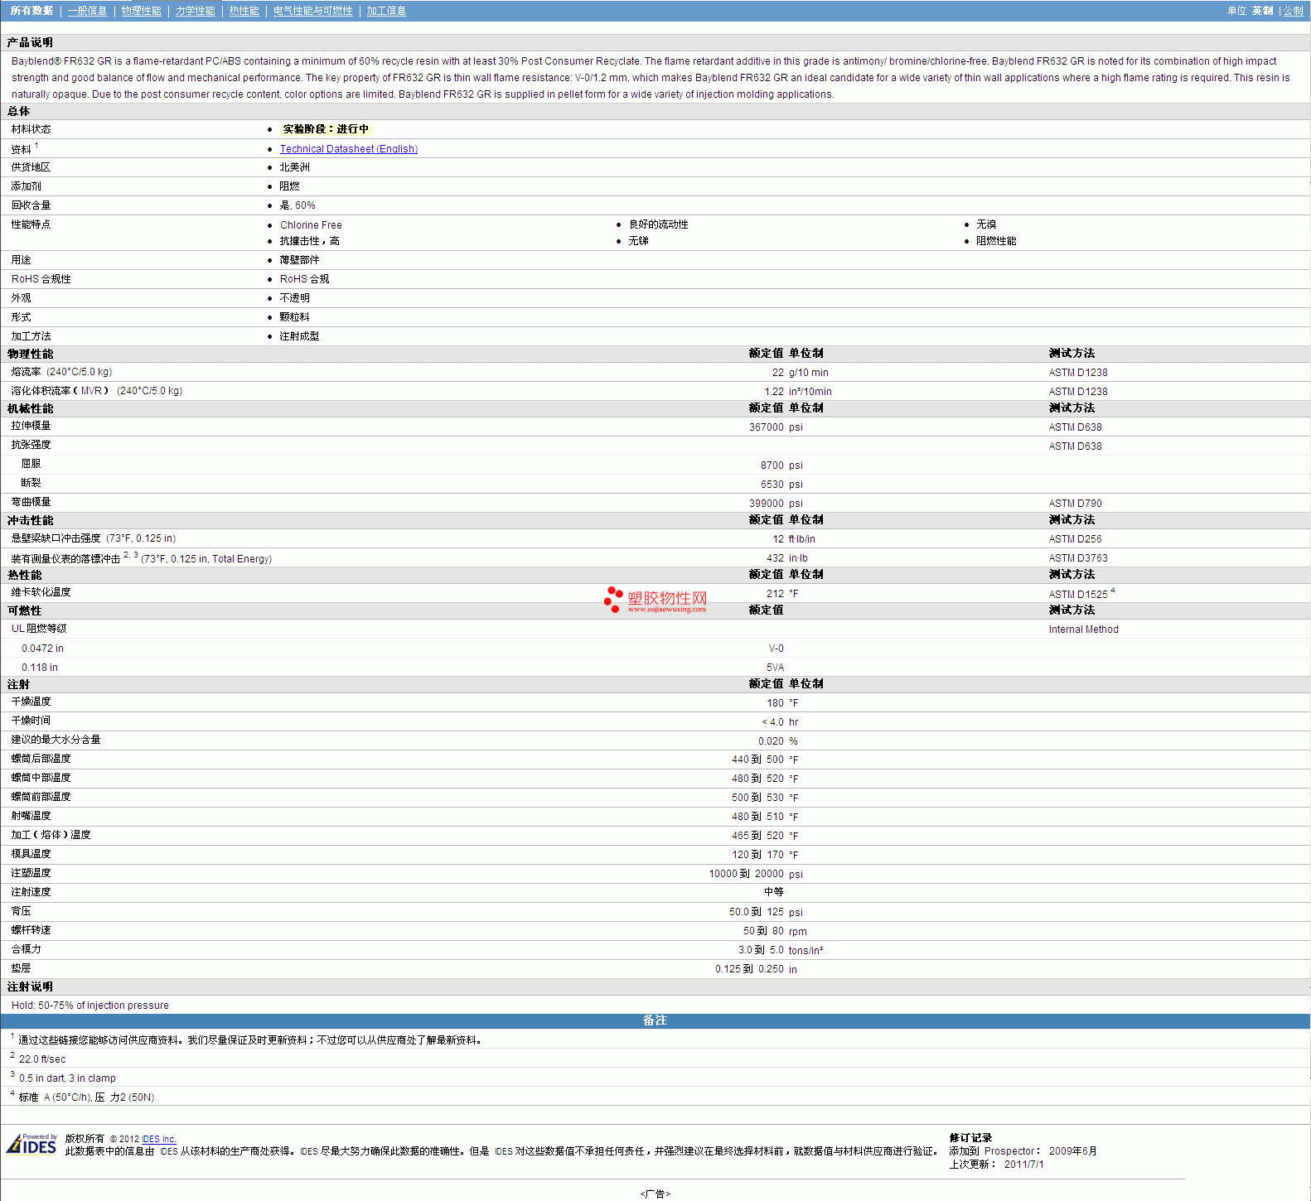Open the 加工信息 tab
This screenshot has height=1201, width=1311.
386,11
